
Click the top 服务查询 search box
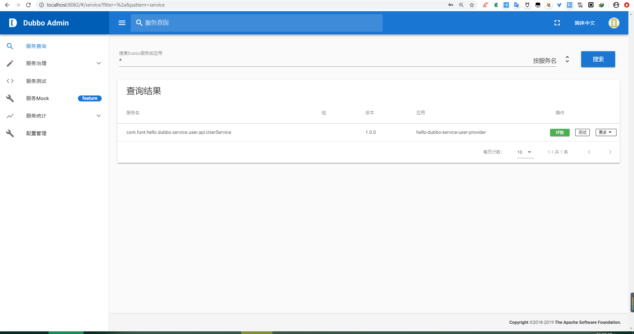tap(257, 23)
